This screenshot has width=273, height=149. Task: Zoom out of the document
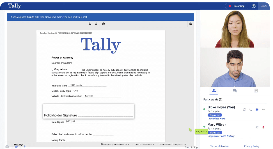(96, 24)
